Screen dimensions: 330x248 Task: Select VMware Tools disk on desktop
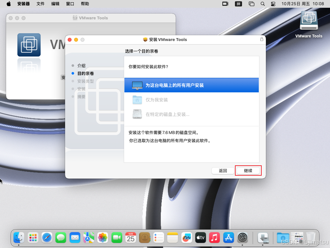[309, 24]
